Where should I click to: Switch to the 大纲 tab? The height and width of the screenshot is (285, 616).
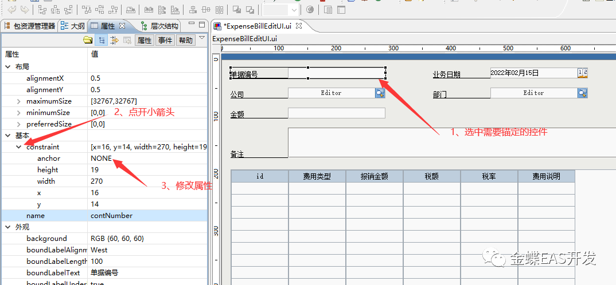(x=73, y=26)
